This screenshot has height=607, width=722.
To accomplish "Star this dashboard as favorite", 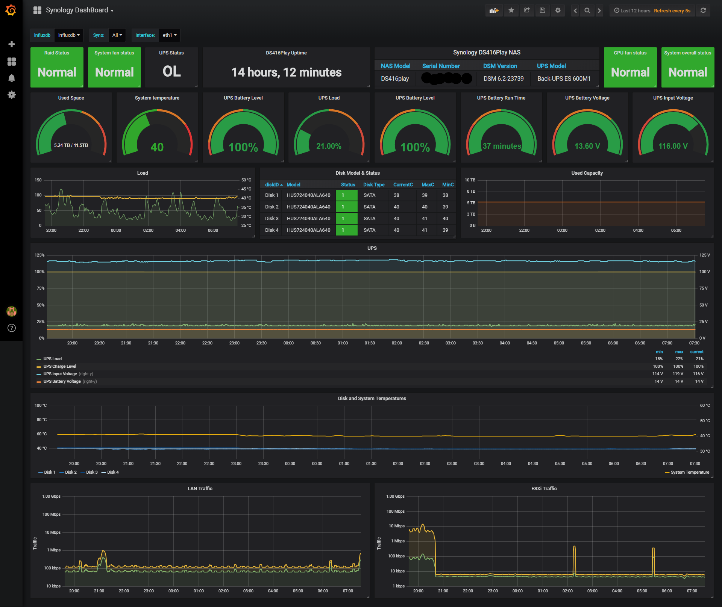I will [511, 11].
